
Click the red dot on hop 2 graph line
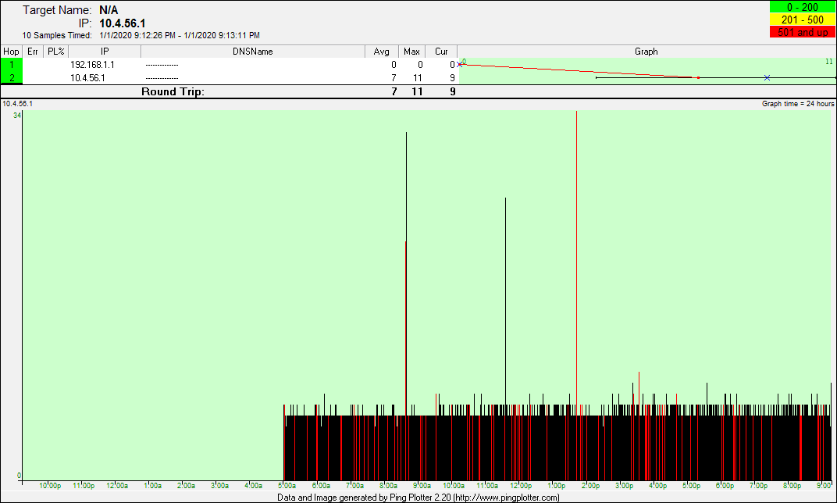tap(698, 77)
